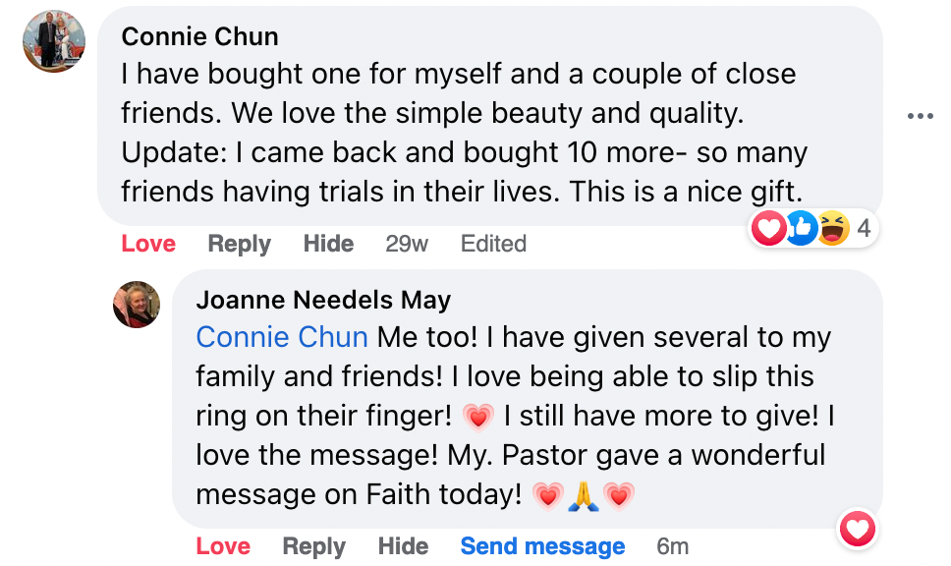Viewport: 951px width, 566px height.
Task: Open Joanne Needels May's profile picture
Action: [137, 305]
